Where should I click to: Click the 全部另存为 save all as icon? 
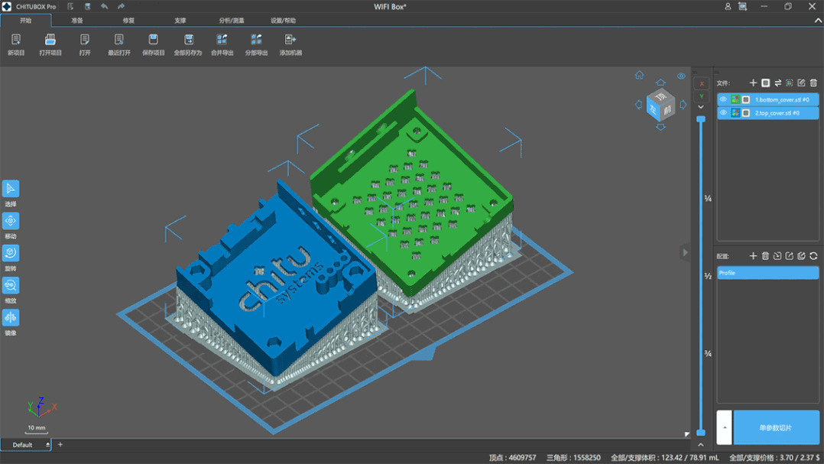[x=188, y=40]
